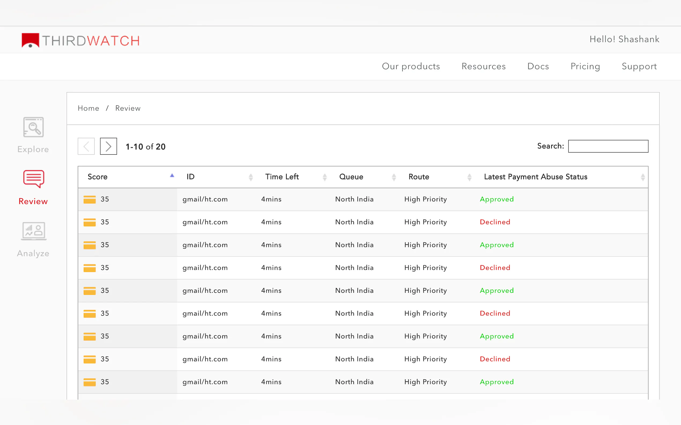Select the Review speech bubble icon
This screenshot has height=425, width=681.
(x=34, y=179)
